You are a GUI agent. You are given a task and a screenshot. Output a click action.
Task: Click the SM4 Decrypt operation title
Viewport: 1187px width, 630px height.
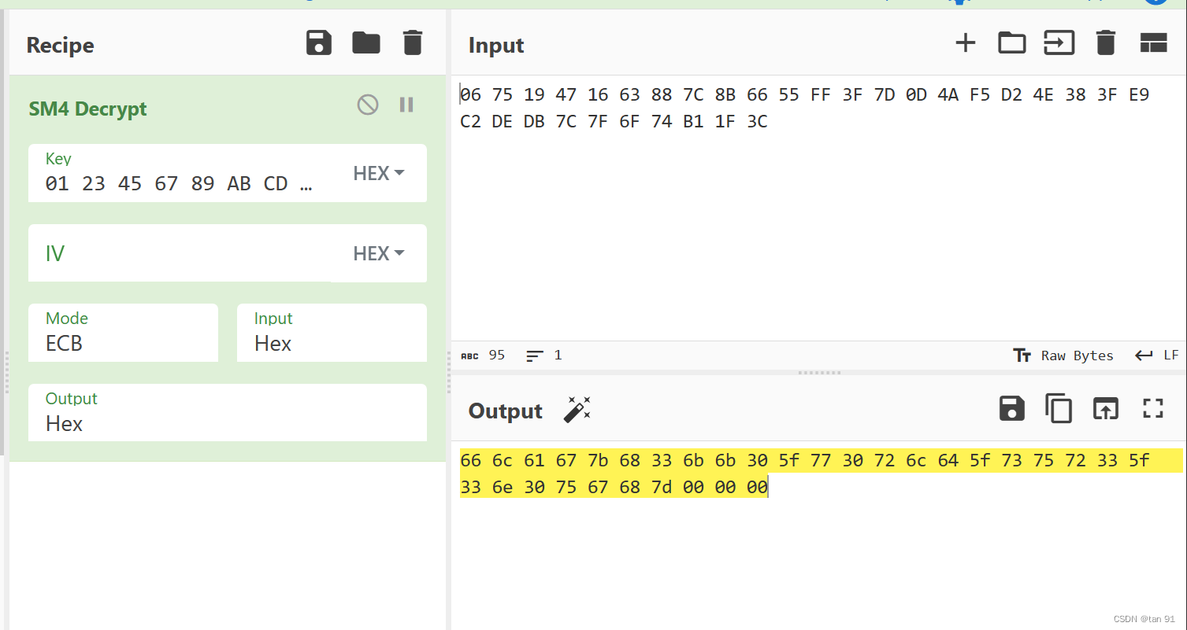tap(88, 109)
